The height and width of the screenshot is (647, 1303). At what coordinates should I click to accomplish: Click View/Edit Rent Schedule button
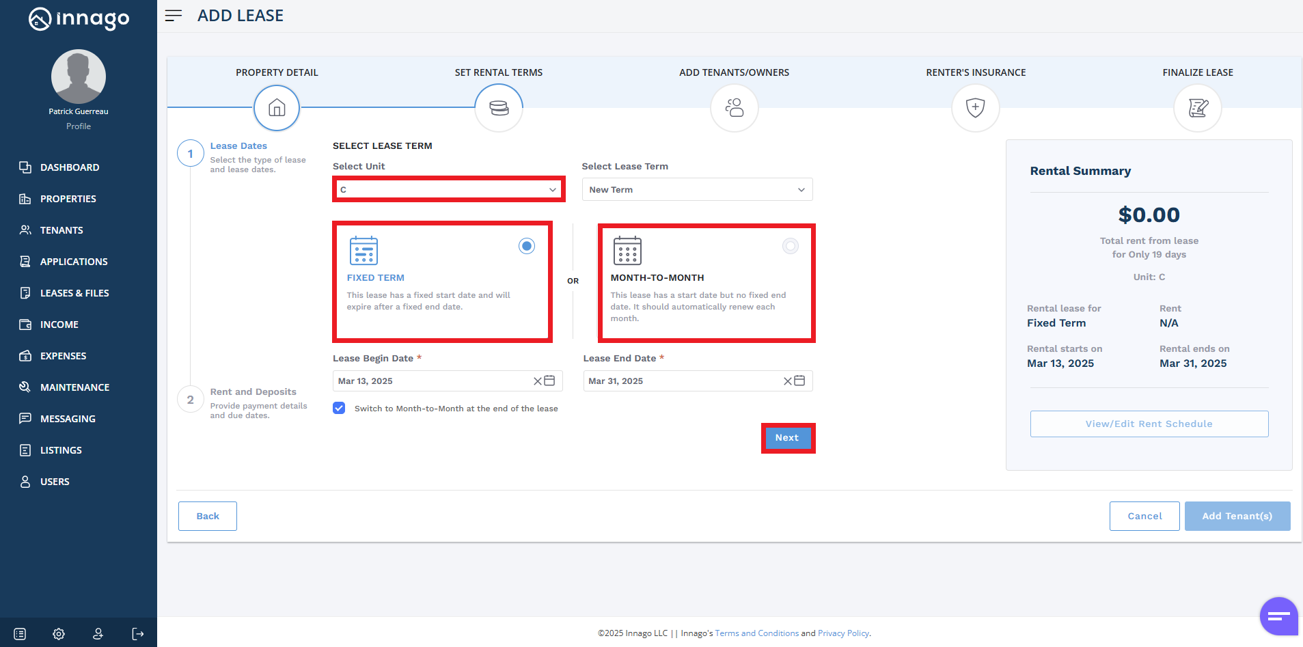pos(1149,424)
